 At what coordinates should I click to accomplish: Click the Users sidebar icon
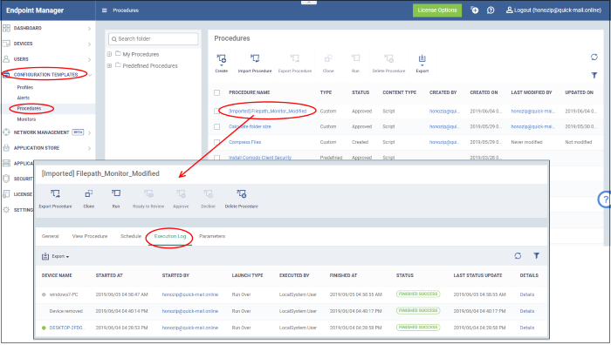(6, 59)
